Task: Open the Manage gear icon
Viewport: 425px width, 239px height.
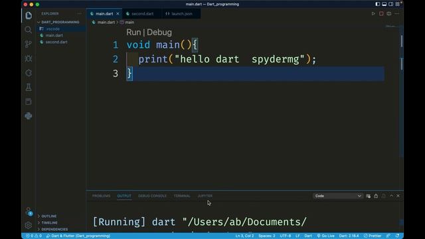Action: click(28, 225)
